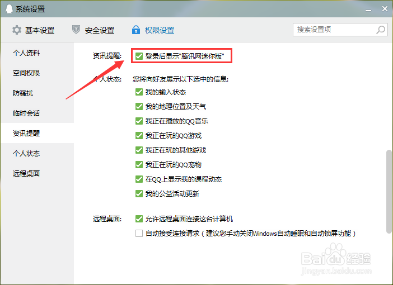Click the 资讯提醒: section label
393x285 pixels.
coord(107,55)
